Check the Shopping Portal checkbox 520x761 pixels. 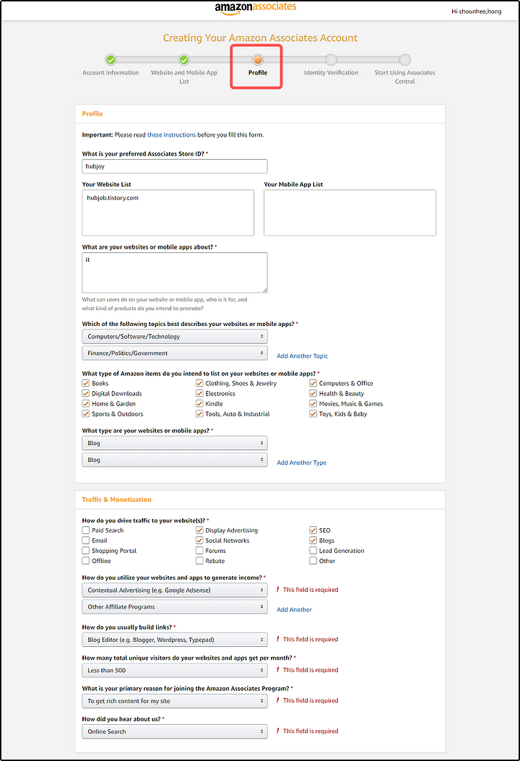pos(86,551)
